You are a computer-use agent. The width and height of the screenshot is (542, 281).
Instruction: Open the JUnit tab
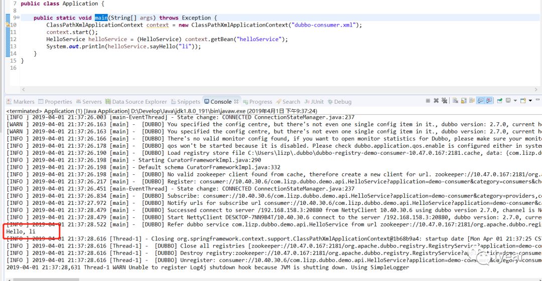coord(314,102)
